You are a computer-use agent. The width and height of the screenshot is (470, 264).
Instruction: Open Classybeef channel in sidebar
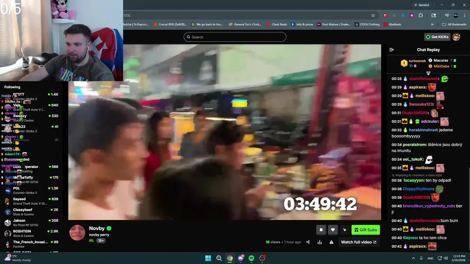31,212
